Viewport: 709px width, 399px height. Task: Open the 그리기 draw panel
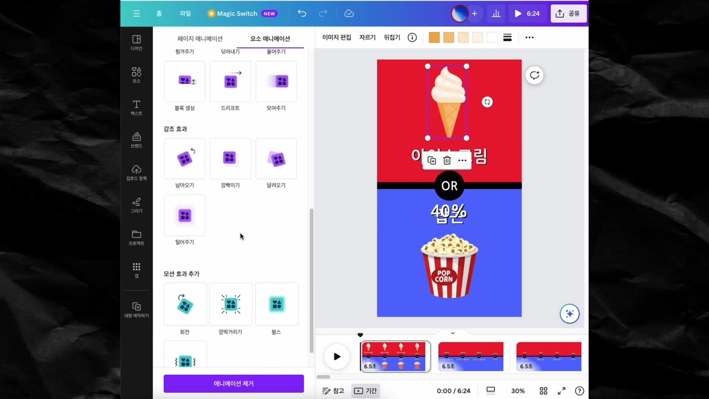137,205
